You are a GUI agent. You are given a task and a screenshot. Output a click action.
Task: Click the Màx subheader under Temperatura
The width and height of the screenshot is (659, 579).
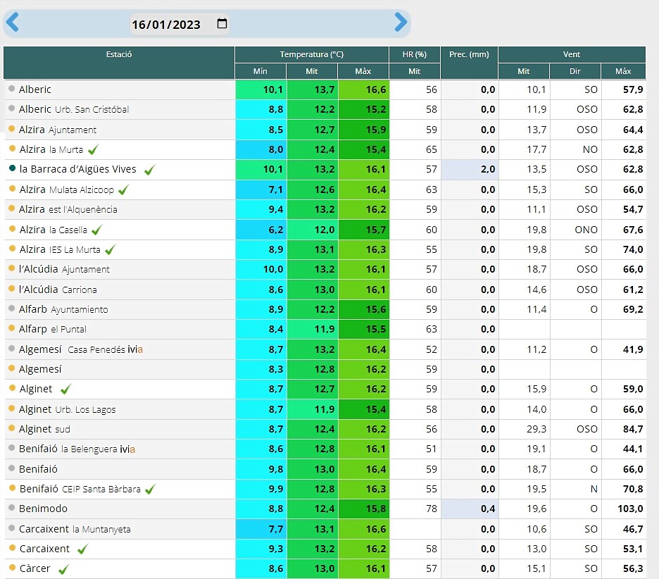coord(363,71)
